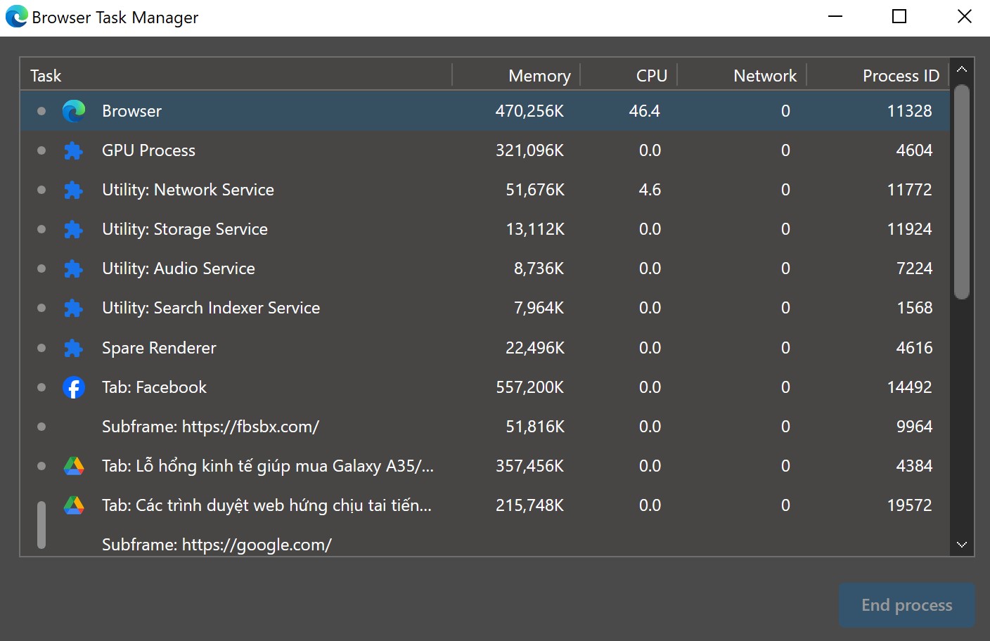Click the Edge icon in the Browser row
Image resolution: width=990 pixels, height=641 pixels.
point(74,111)
